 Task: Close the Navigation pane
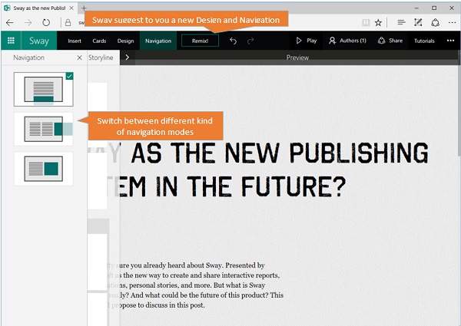click(x=79, y=58)
